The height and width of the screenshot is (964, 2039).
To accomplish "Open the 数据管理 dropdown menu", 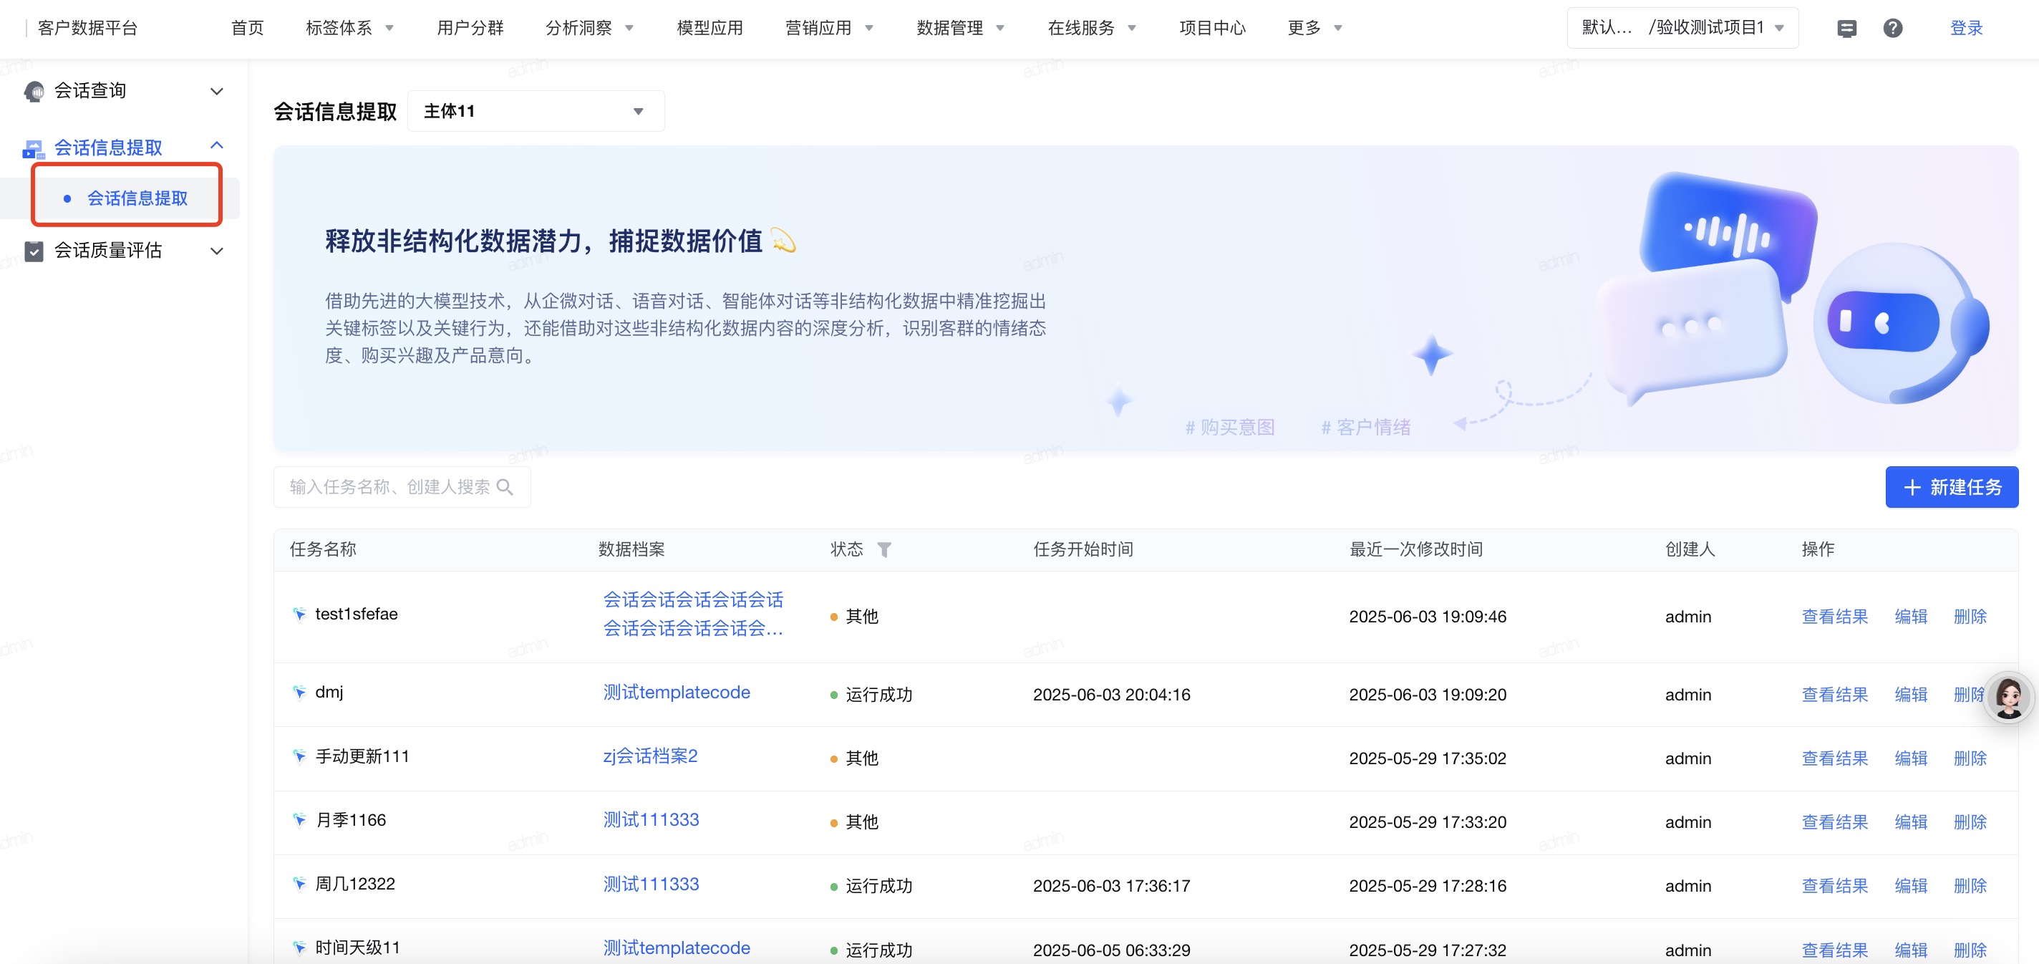I will click(x=960, y=29).
